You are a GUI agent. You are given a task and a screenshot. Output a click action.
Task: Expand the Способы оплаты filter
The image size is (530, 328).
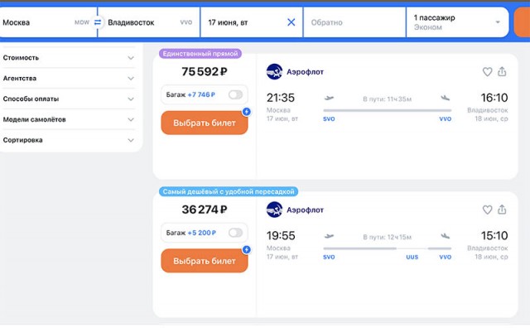(69, 99)
